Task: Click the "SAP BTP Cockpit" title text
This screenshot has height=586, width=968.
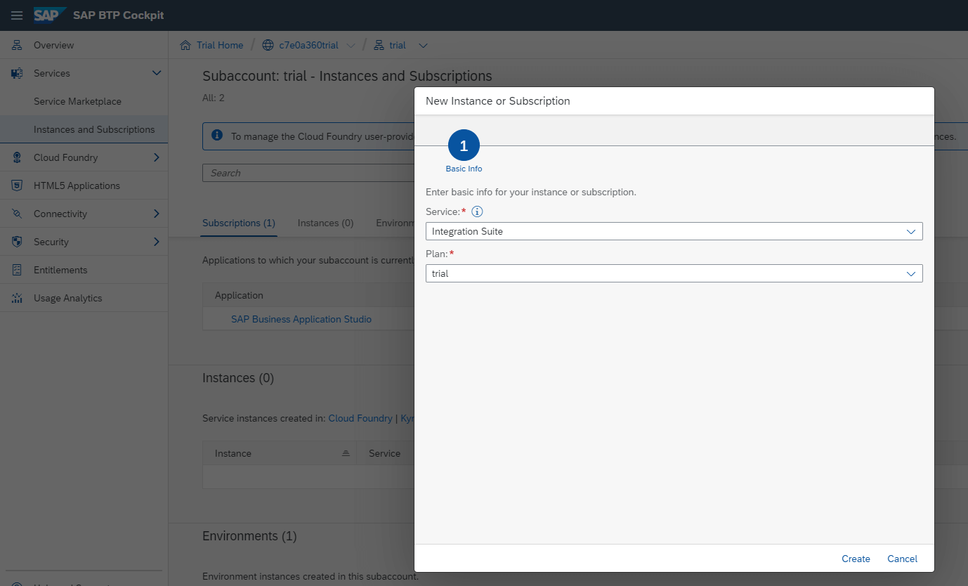Action: 119,15
